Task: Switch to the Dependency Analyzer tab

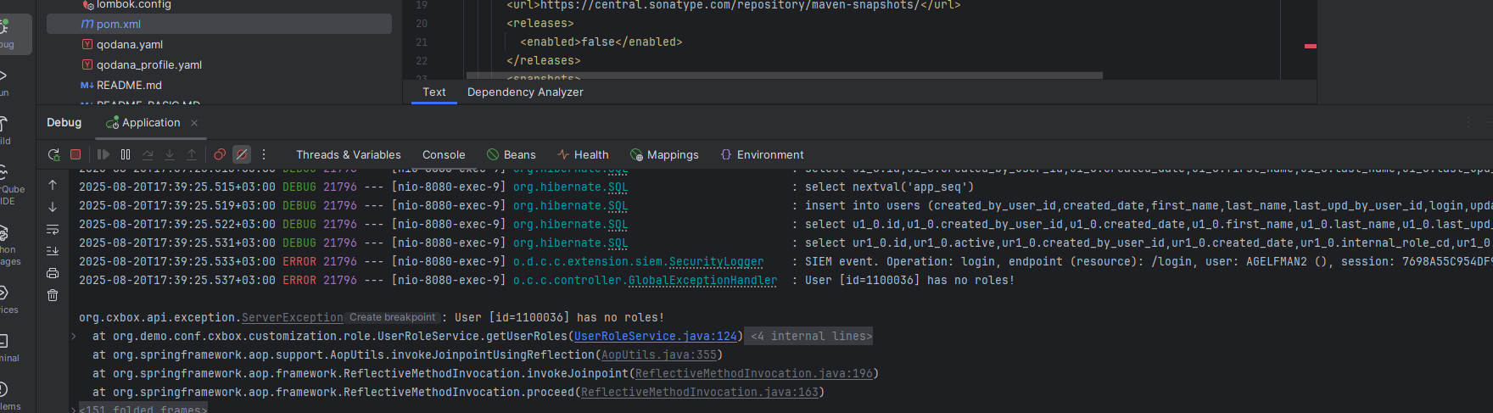Action: pos(525,92)
